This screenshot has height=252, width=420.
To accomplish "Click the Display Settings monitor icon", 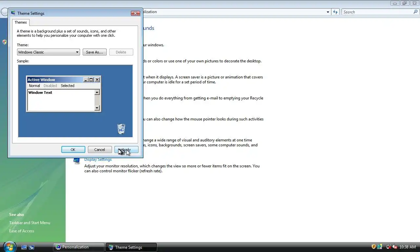I will [77, 160].
